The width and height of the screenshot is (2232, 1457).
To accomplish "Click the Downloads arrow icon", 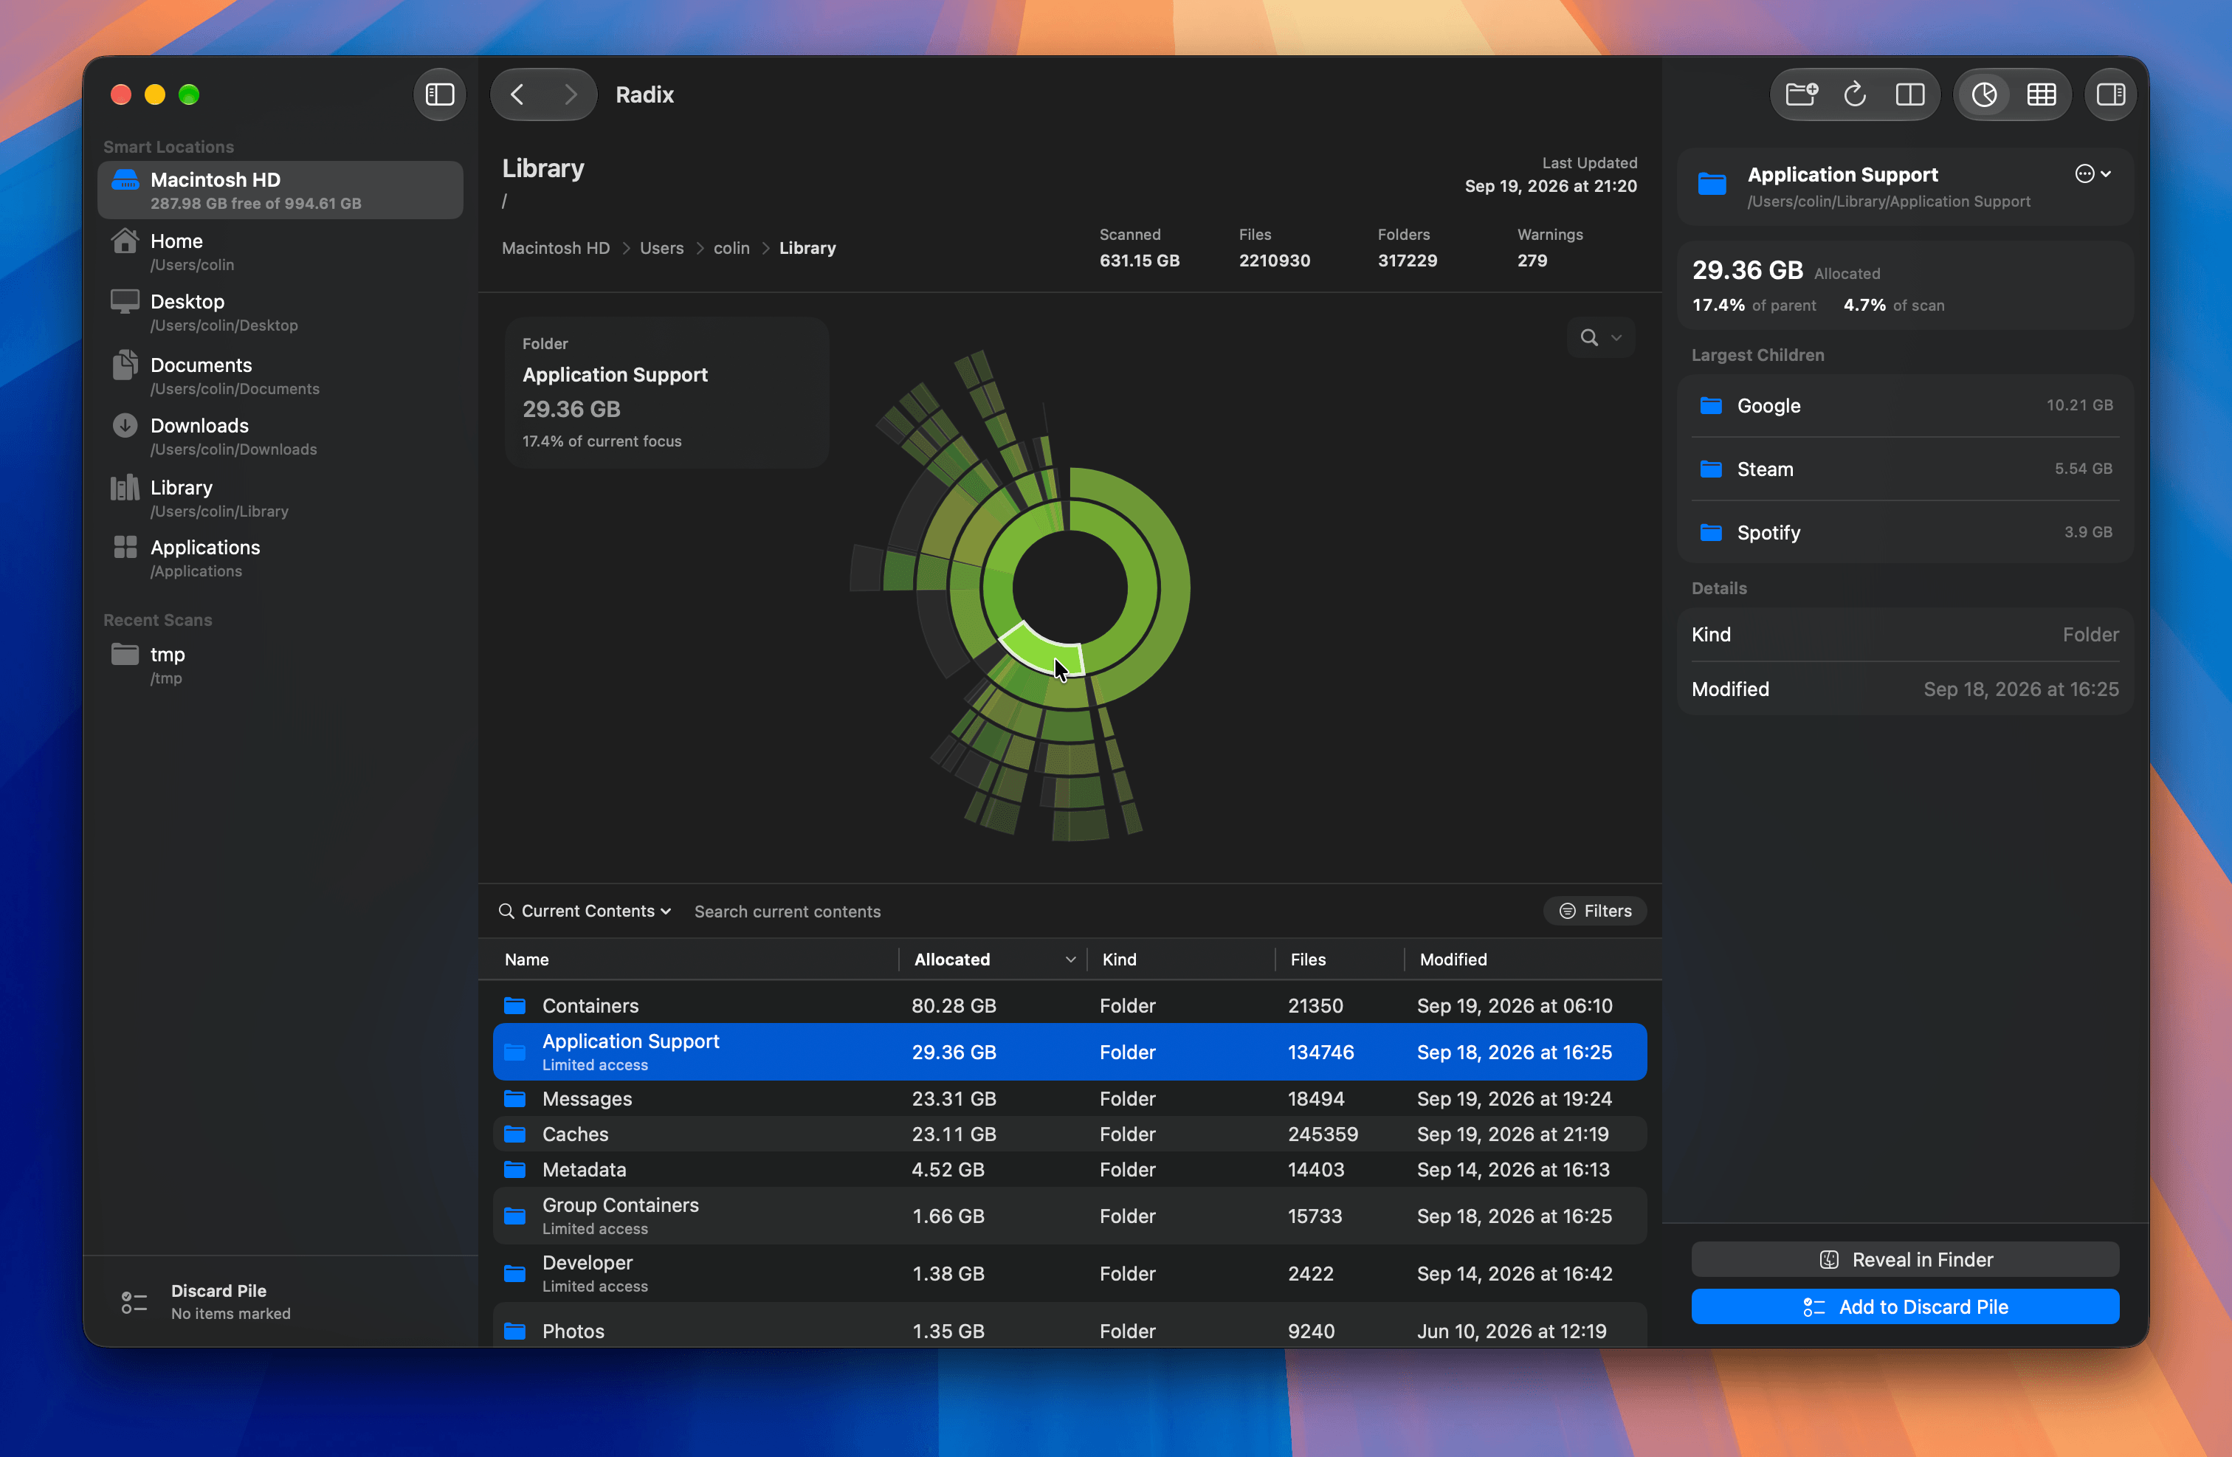I will coord(125,424).
